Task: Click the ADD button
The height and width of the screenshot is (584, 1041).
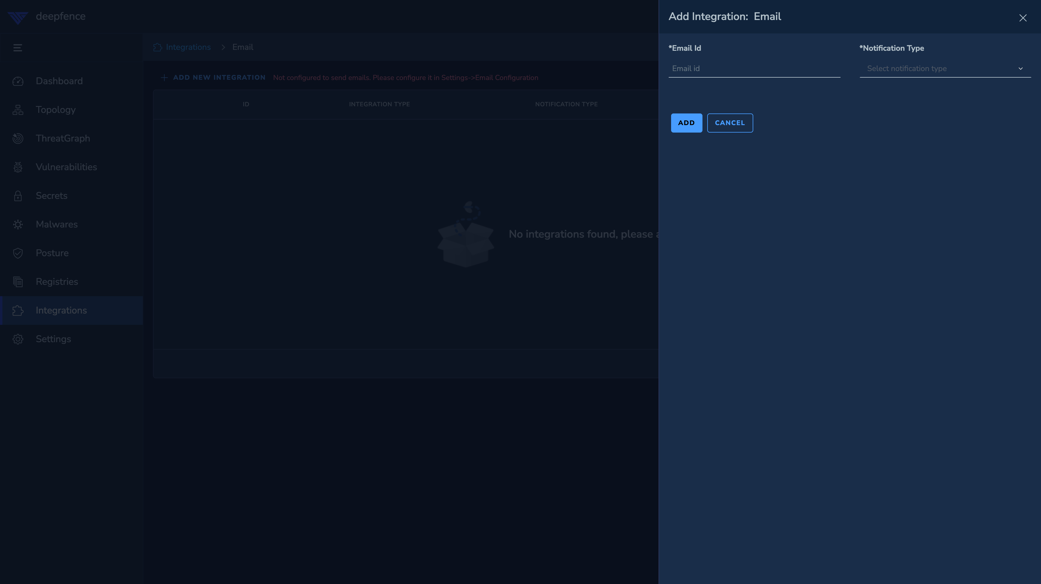Action: tap(687, 123)
